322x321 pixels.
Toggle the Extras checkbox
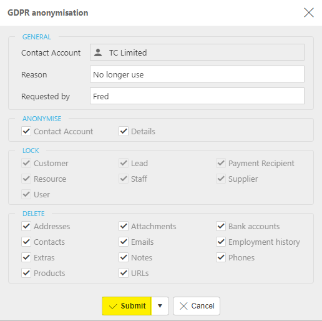26,257
